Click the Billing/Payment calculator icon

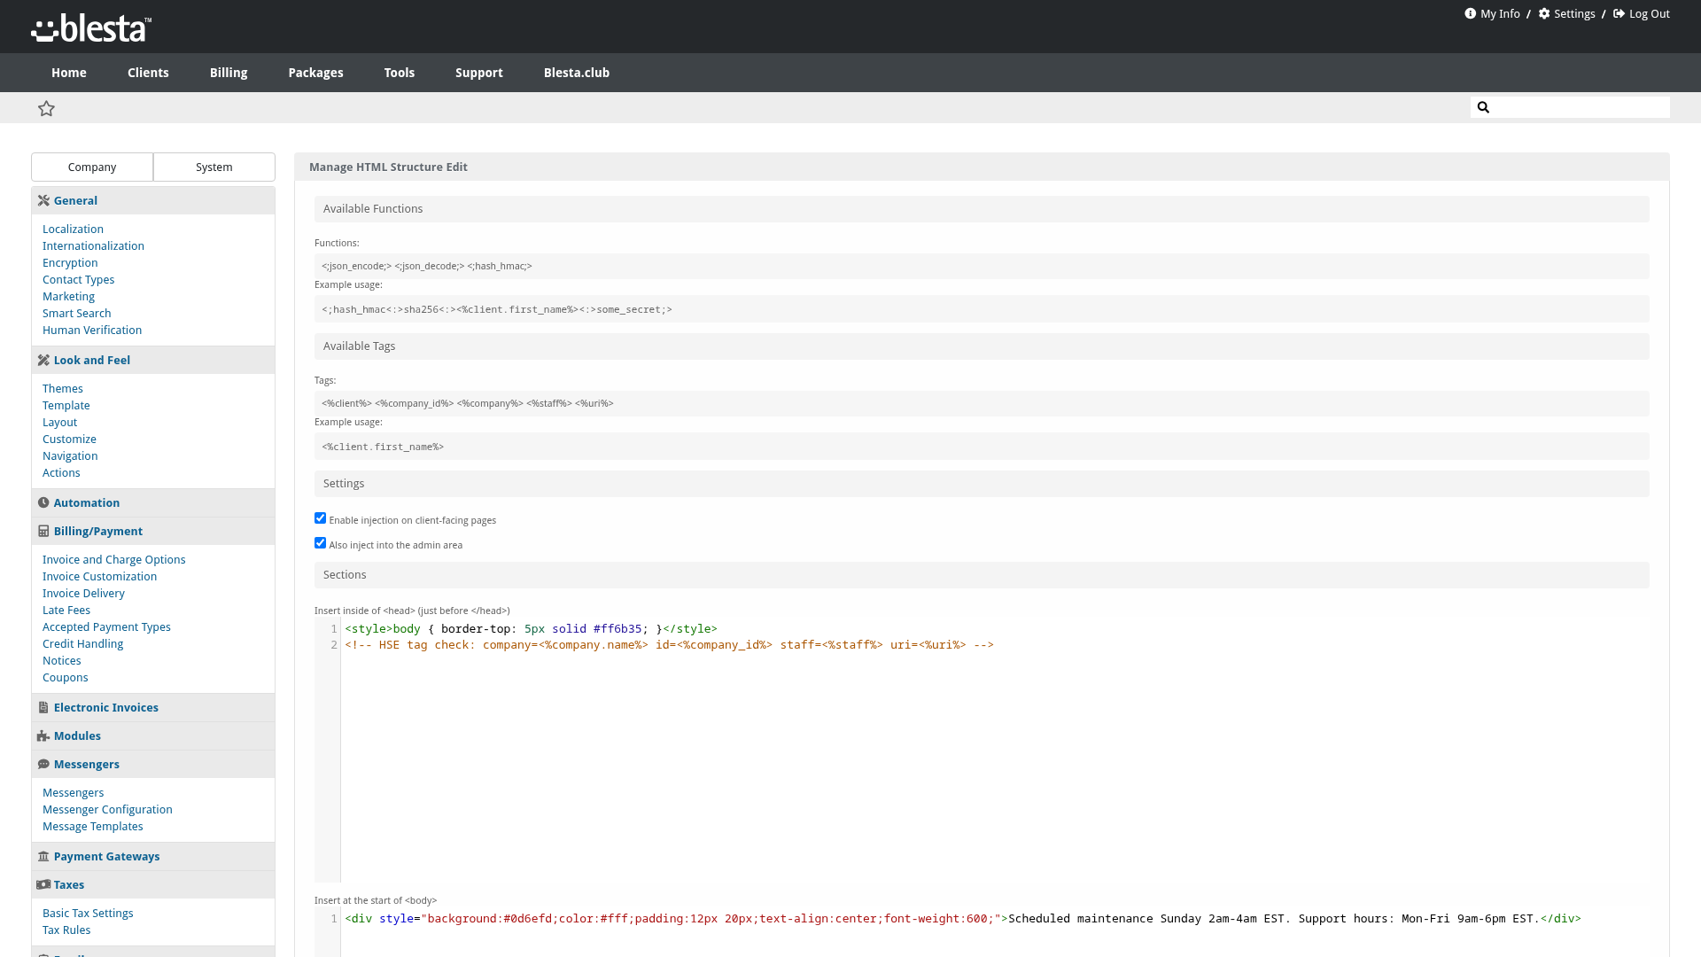coord(43,531)
